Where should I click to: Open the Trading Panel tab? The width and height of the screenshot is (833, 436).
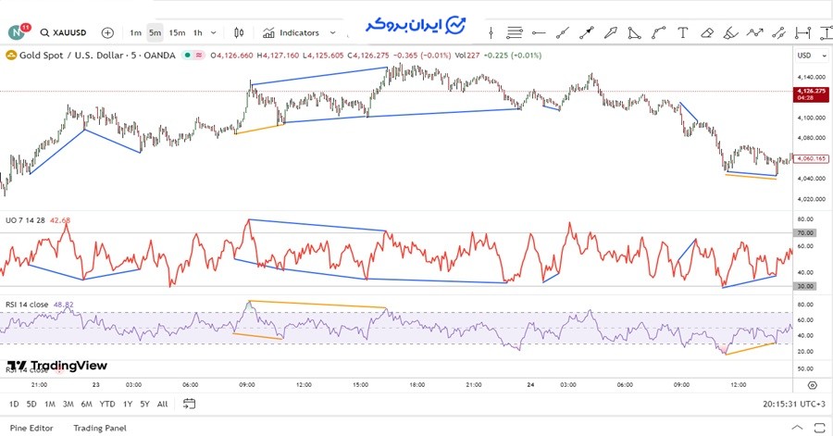coord(100,428)
